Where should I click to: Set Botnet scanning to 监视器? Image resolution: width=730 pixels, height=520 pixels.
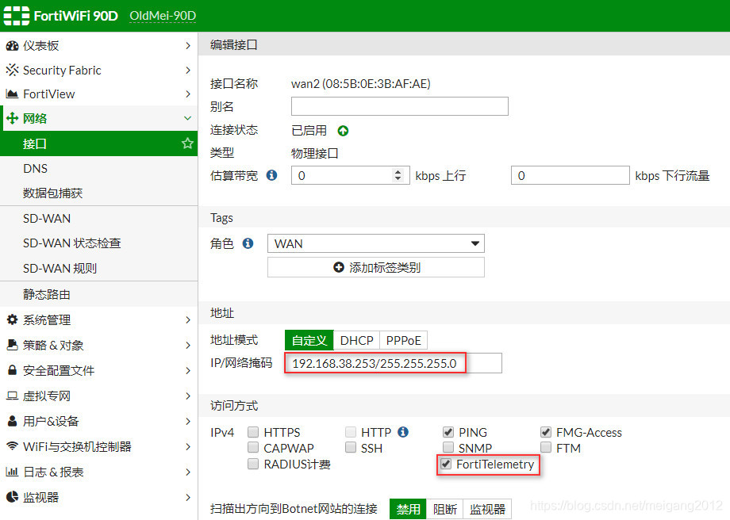click(x=487, y=510)
